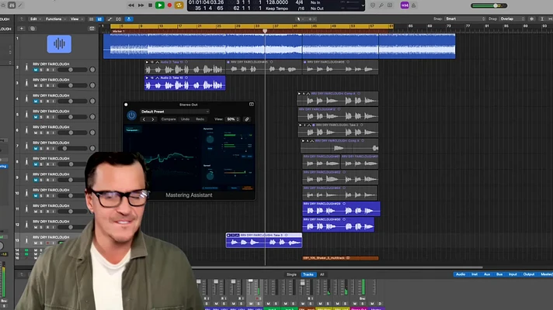Click the horizontal auto zoom button
The width and height of the screenshot is (553, 310).
550,19
